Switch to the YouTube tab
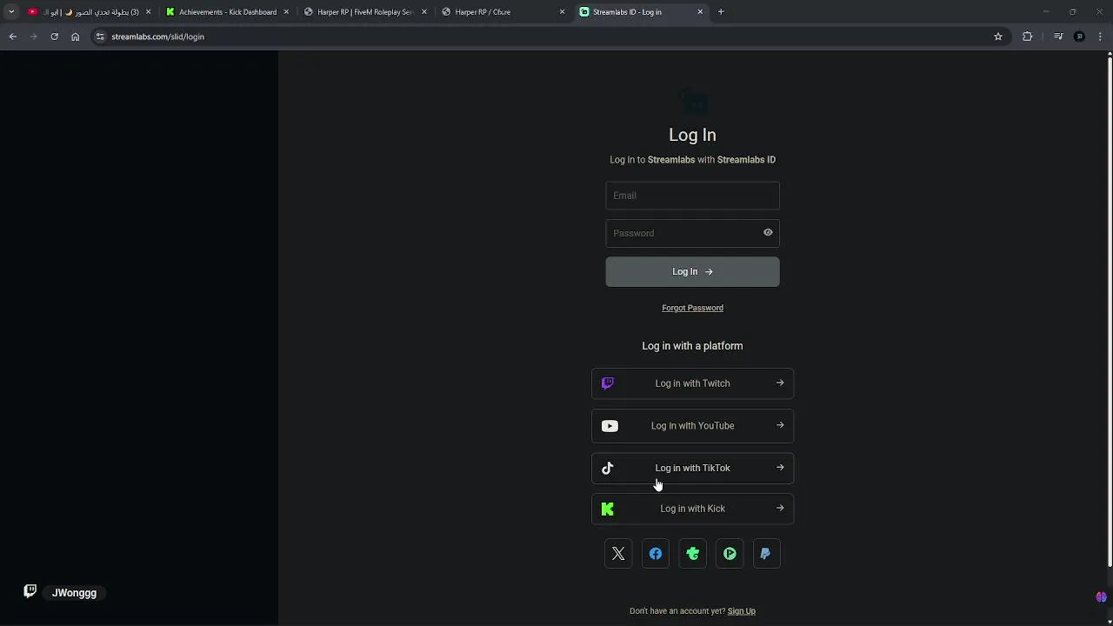This screenshot has width=1113, height=626. coord(88,12)
